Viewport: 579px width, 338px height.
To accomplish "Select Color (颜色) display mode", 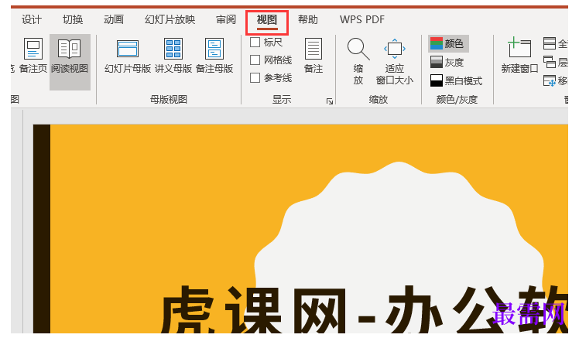I will pyautogui.click(x=448, y=43).
